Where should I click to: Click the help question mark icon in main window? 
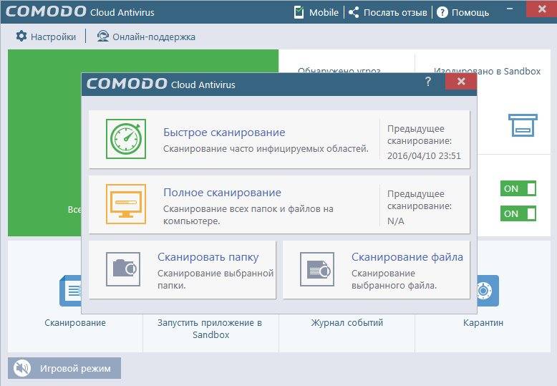442,12
